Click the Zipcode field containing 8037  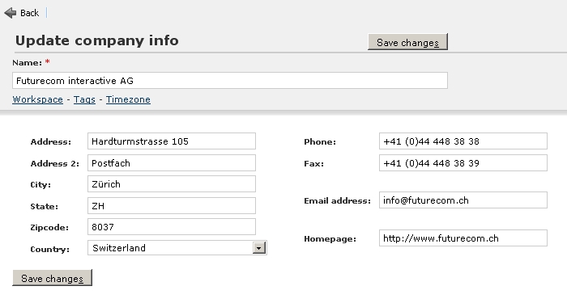pos(172,227)
